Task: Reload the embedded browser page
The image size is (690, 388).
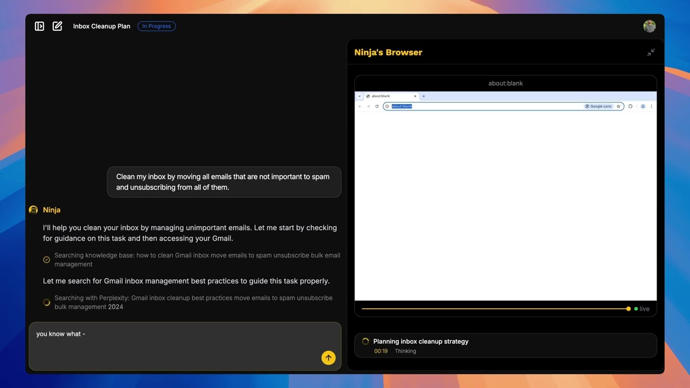Action: pyautogui.click(x=377, y=106)
